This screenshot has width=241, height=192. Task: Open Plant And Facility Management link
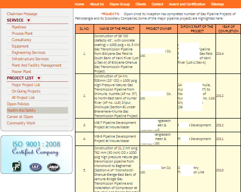36,65
